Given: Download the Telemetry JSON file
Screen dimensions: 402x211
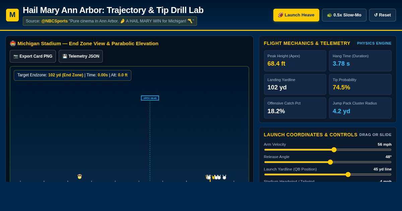Looking at the screenshot, I should point(81,56).
